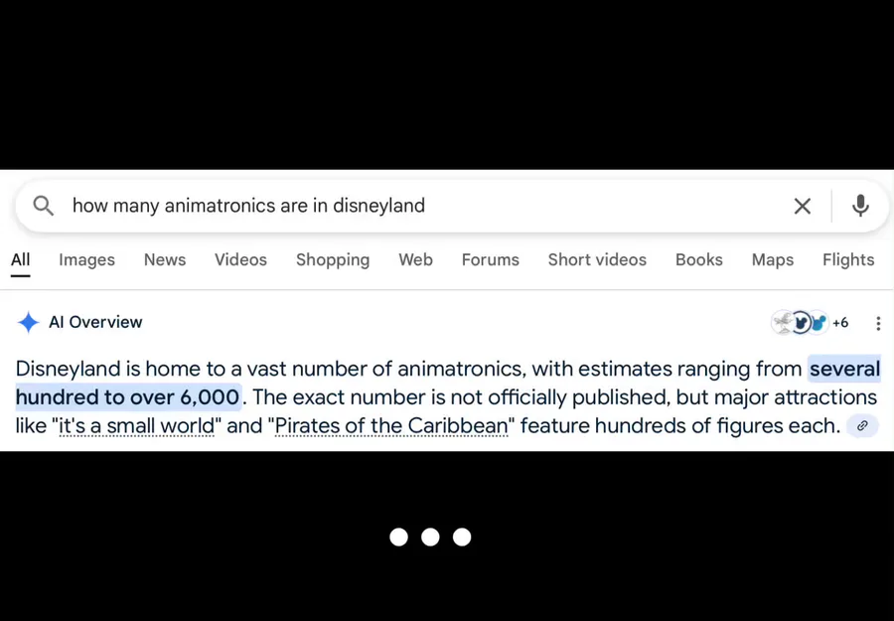Switch to the Images tab

tap(86, 260)
